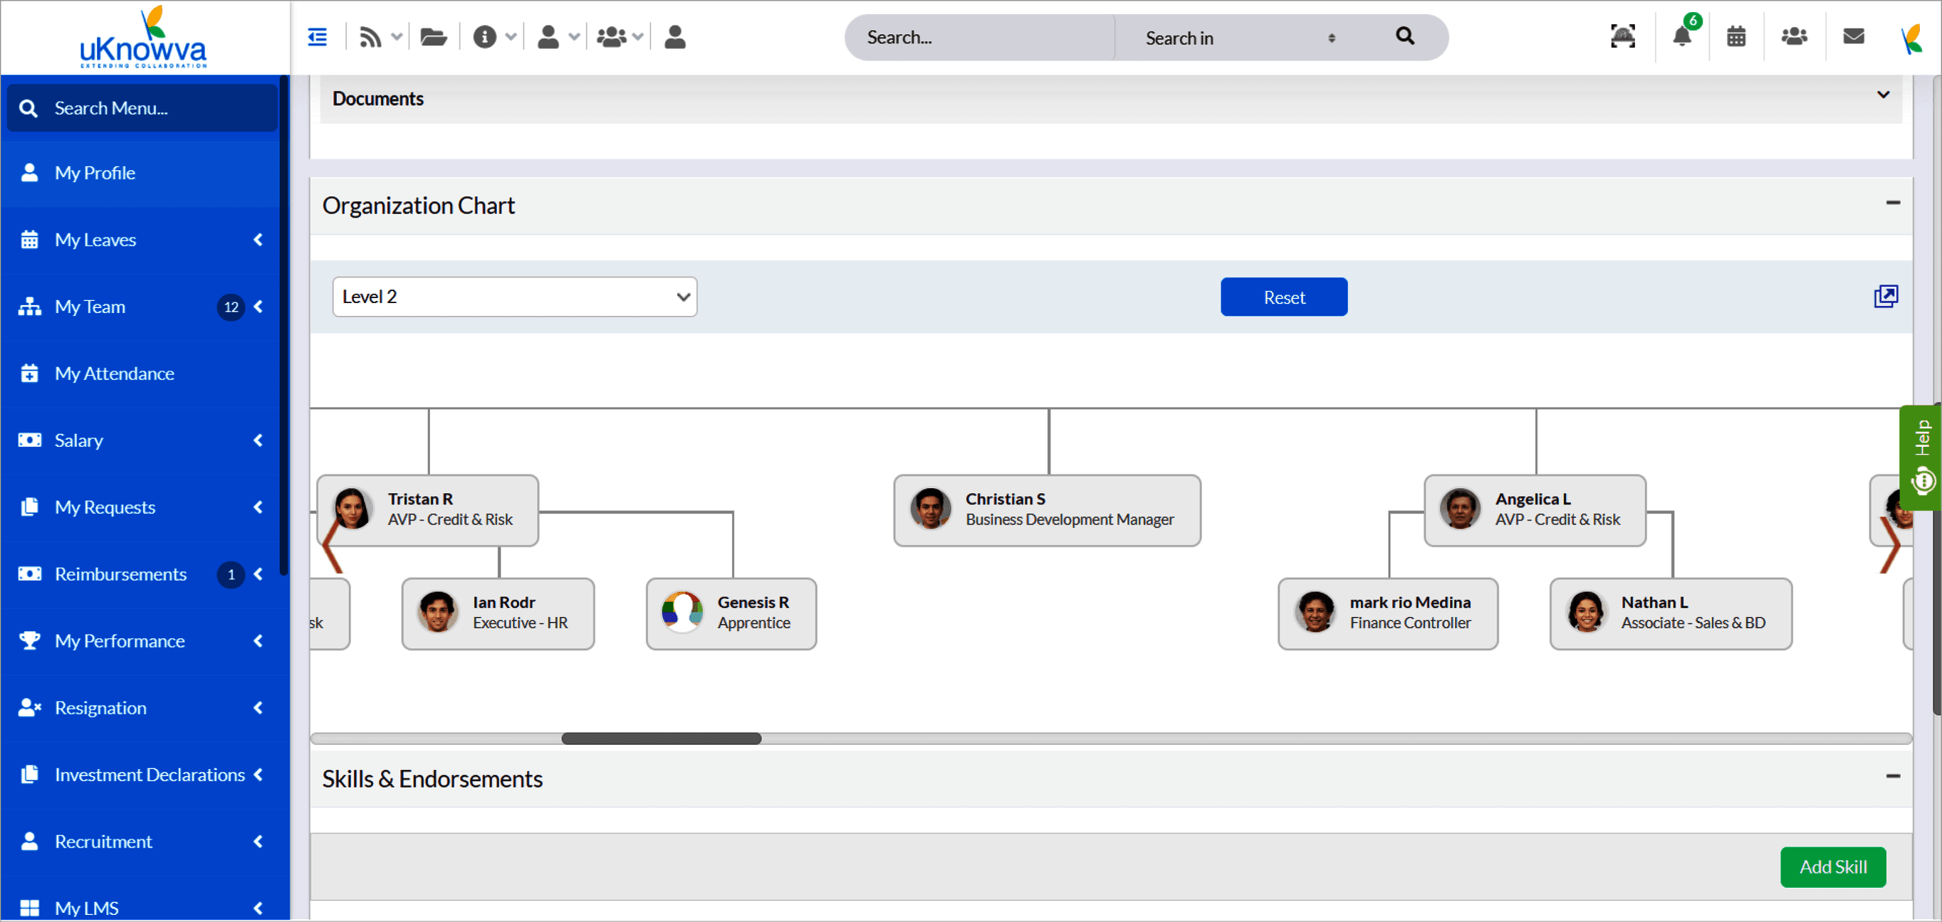The width and height of the screenshot is (1942, 922).
Task: Open My Attendance menu item
Action: point(114,373)
